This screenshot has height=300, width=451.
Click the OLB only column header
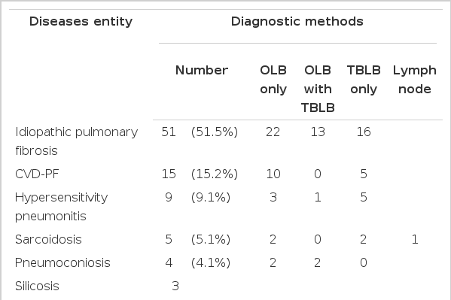coord(273,80)
